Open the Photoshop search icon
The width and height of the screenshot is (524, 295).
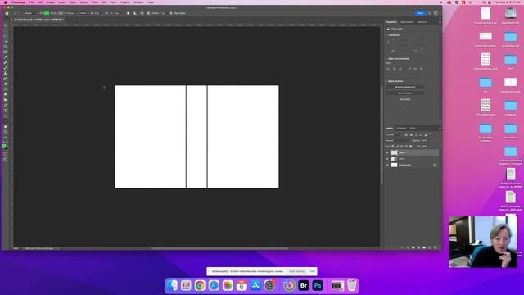[x=430, y=13]
